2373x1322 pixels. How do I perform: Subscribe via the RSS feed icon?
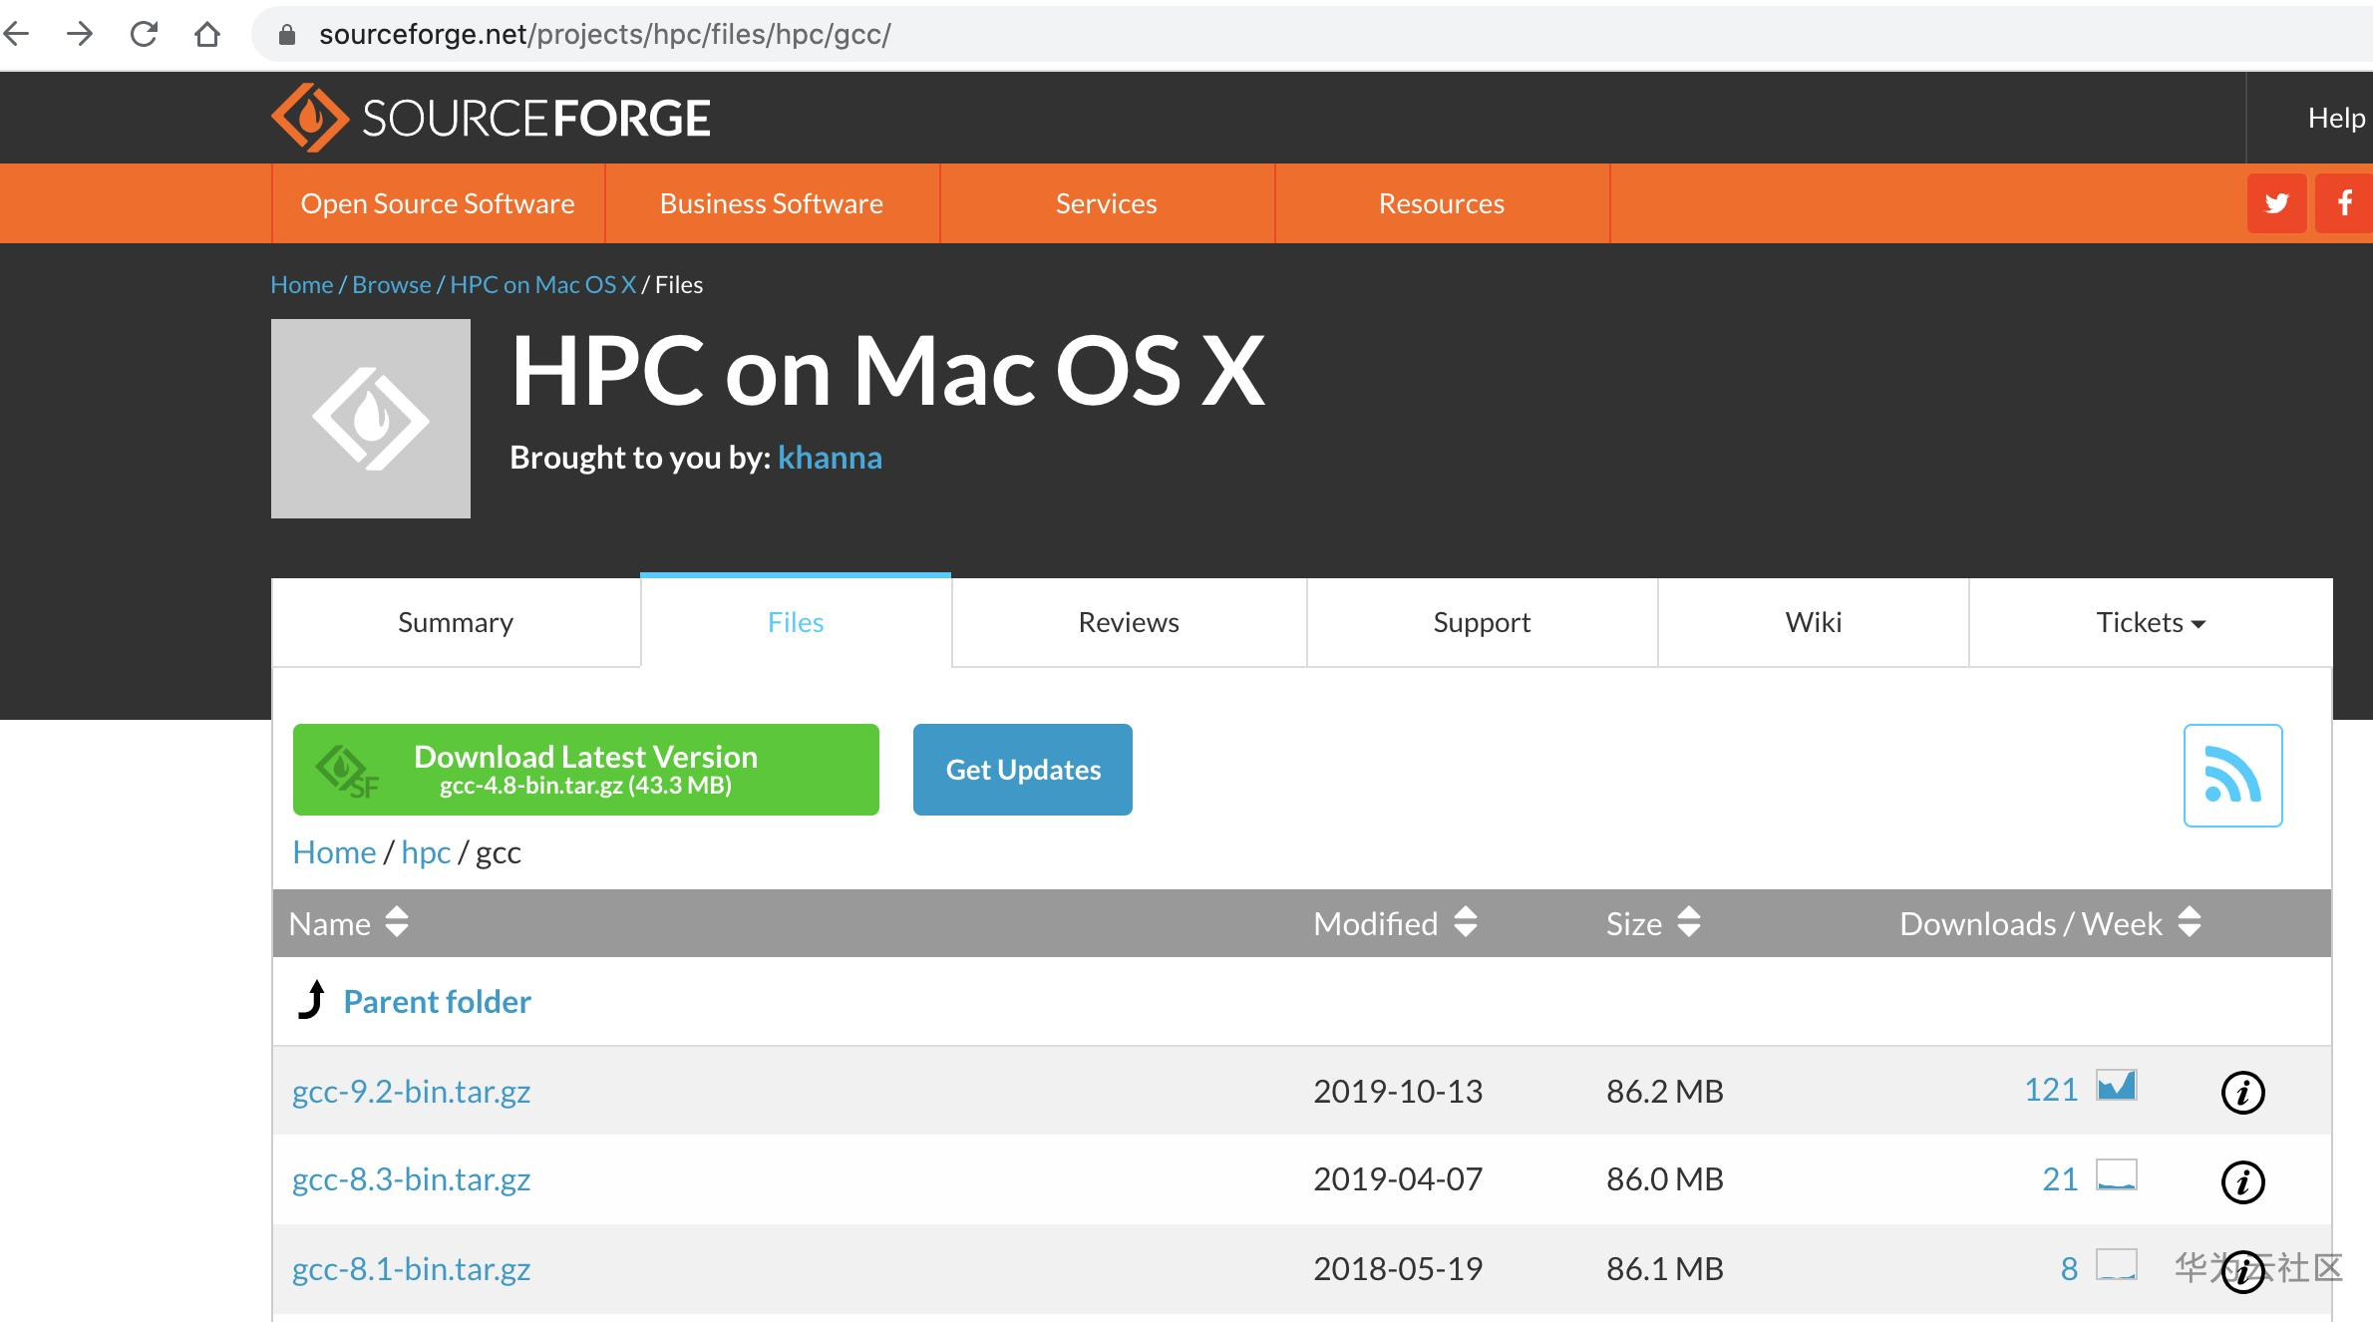pos(2232,776)
